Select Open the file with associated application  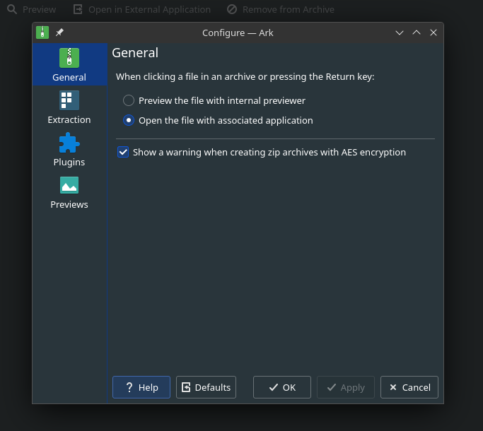coord(218,120)
